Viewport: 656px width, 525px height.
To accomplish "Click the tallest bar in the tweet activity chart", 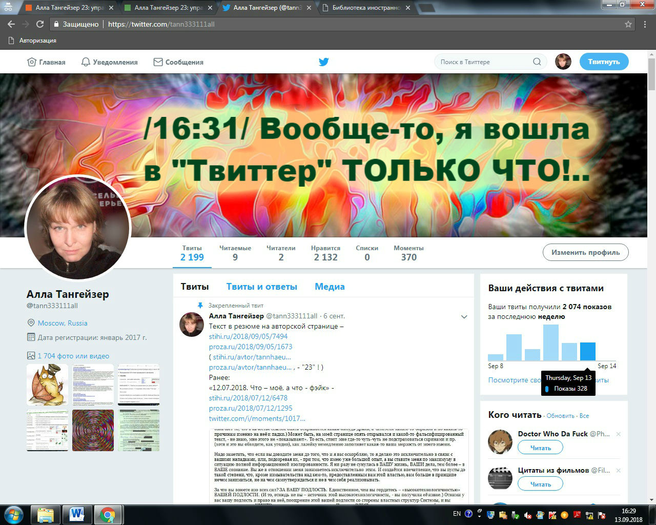I will coord(551,342).
